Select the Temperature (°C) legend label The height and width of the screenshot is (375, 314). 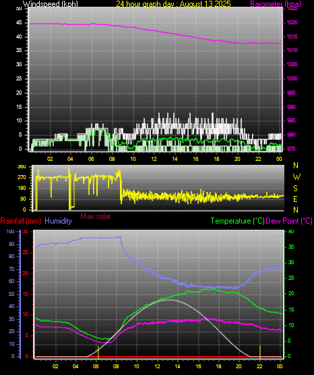[x=237, y=221]
